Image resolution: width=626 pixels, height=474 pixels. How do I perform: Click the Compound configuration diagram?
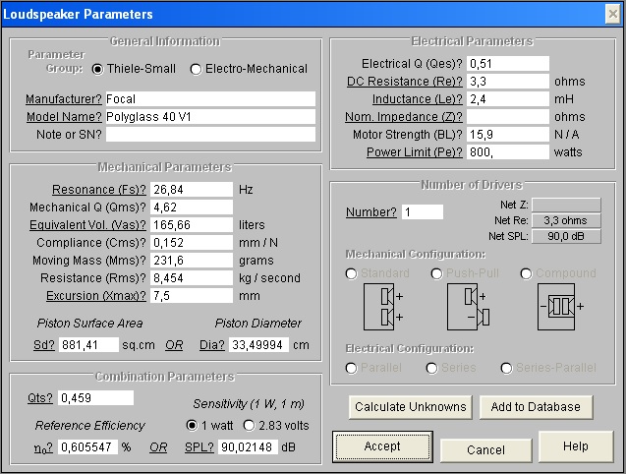coord(560,305)
